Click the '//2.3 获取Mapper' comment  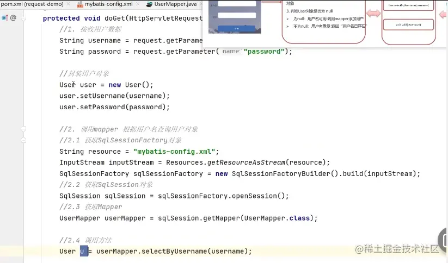[x=90, y=207]
